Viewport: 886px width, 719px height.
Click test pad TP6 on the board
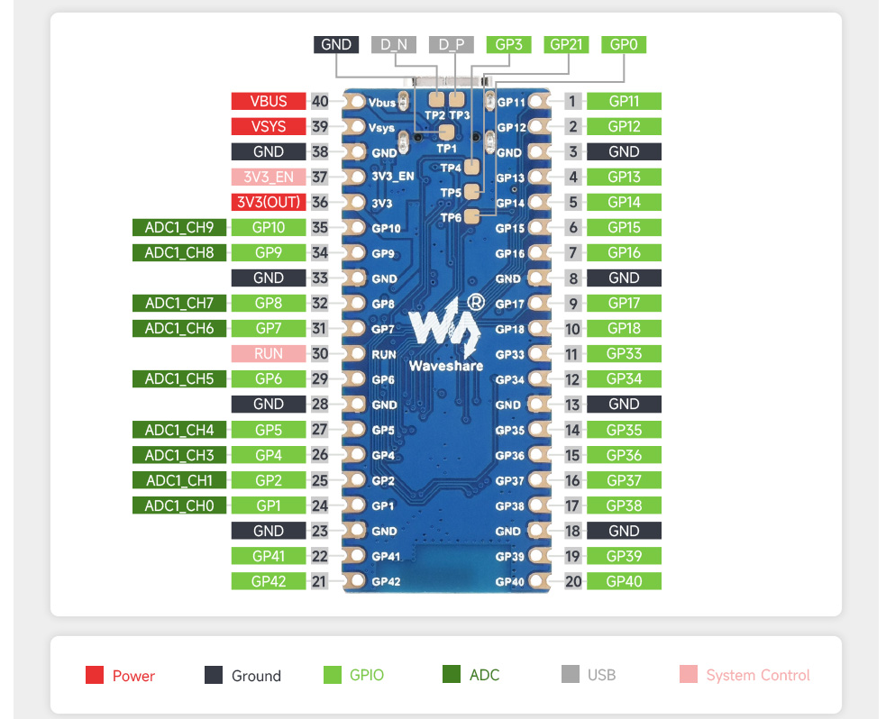(x=471, y=217)
